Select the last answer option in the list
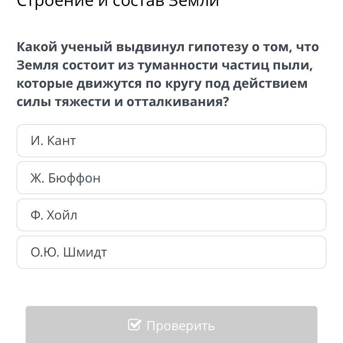Image resolution: width=343 pixels, height=343 pixels. (171, 252)
